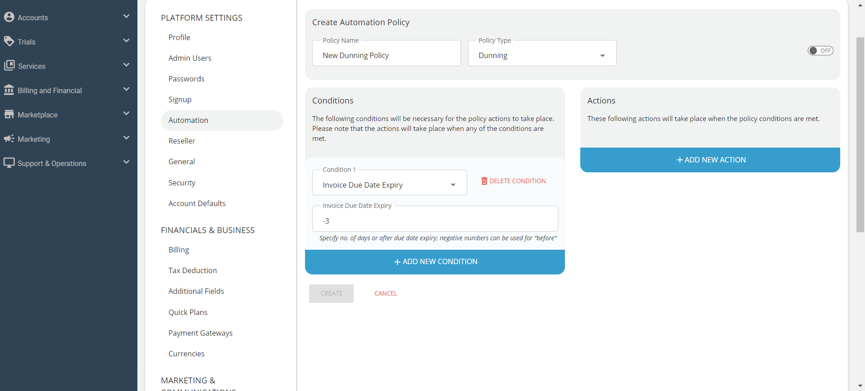Open Account Defaults settings
Viewport: 865px width, 391px height.
(x=197, y=203)
